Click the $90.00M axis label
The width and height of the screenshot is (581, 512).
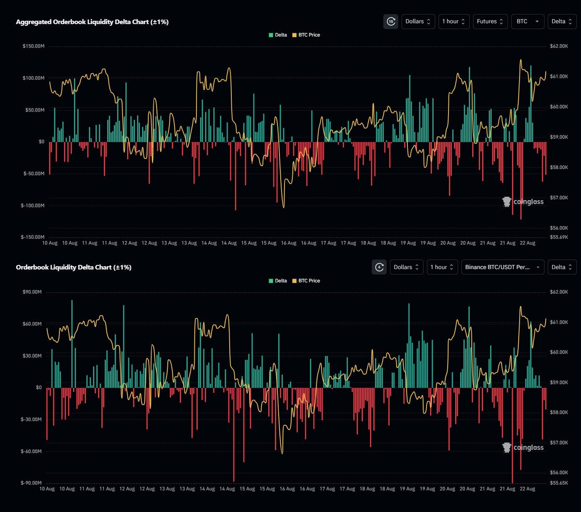pos(32,292)
